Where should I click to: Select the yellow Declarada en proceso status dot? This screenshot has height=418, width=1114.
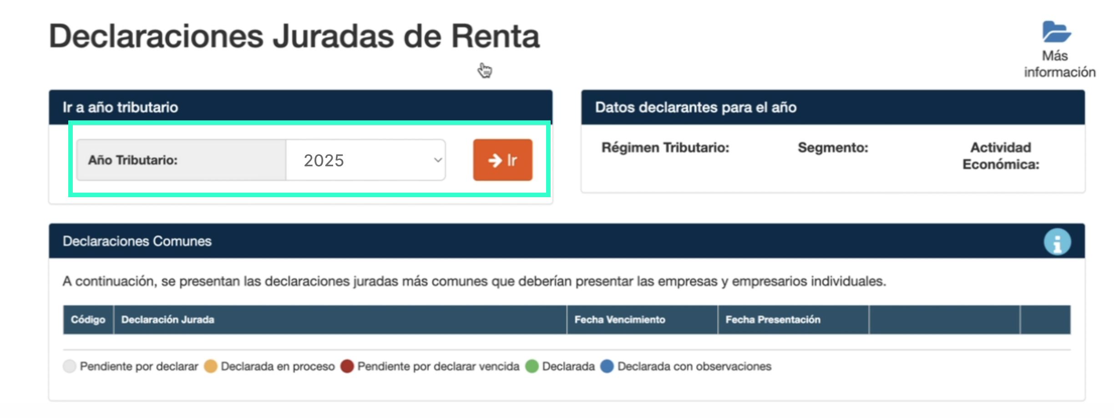tap(211, 366)
